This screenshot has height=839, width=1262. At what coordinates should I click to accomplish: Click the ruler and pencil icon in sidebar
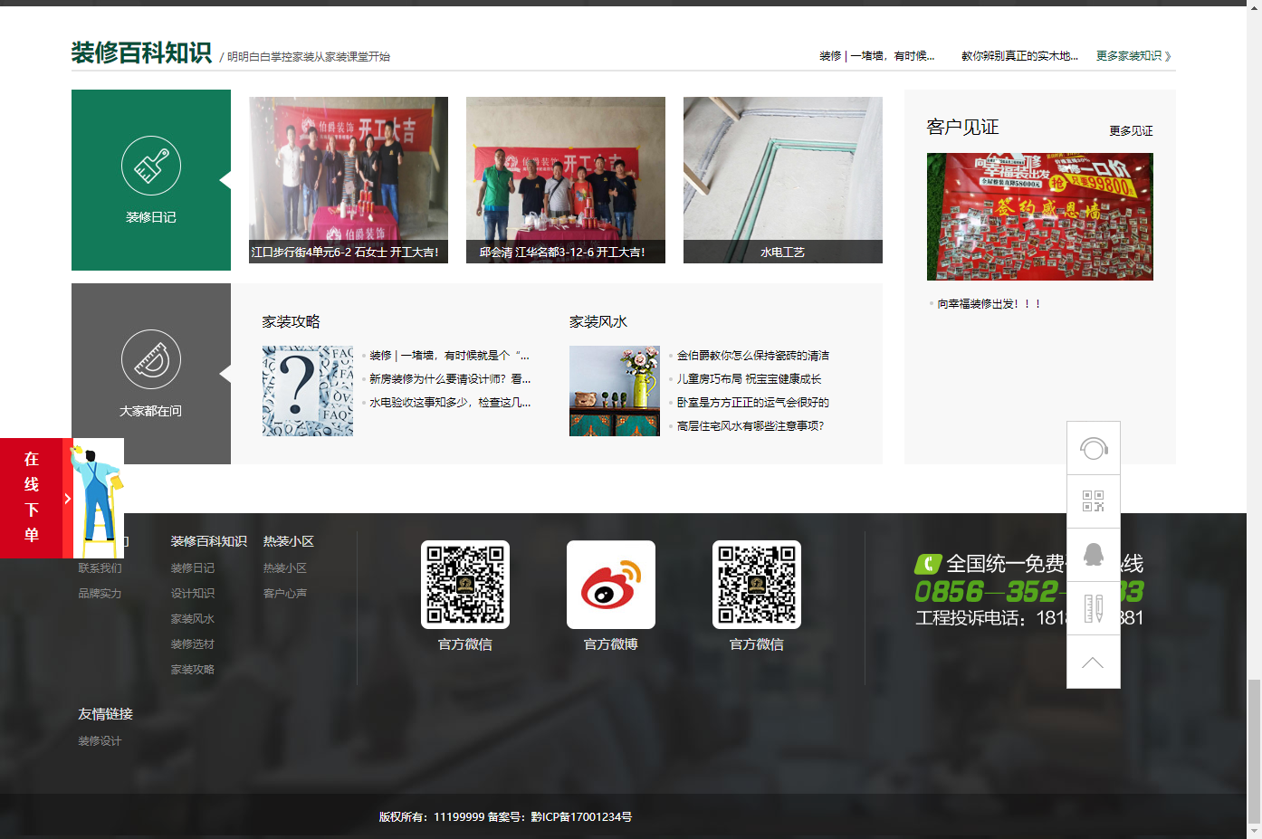click(1094, 608)
